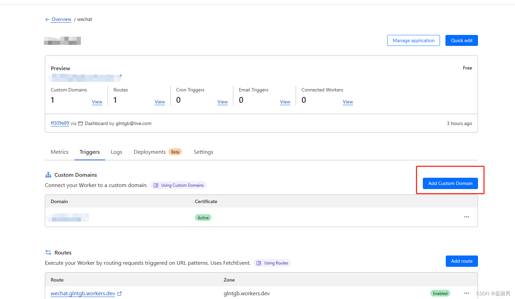
Task: Open the custom domain row's three-dot menu
Action: (467, 217)
